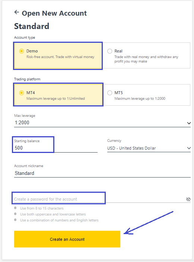Select the Demo account radio button
This screenshot has width=194, height=262.
22,51
